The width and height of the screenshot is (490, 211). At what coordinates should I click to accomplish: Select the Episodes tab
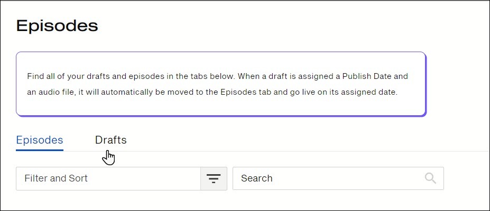pos(39,140)
